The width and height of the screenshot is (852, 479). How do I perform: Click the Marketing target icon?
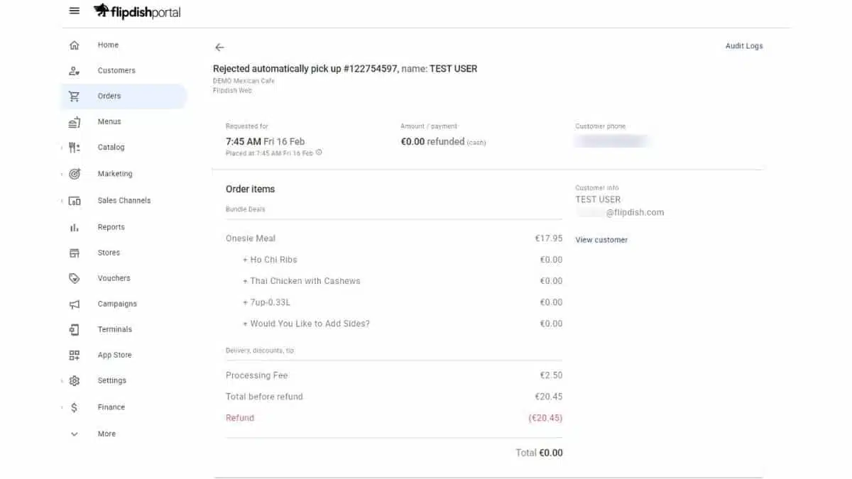point(75,174)
